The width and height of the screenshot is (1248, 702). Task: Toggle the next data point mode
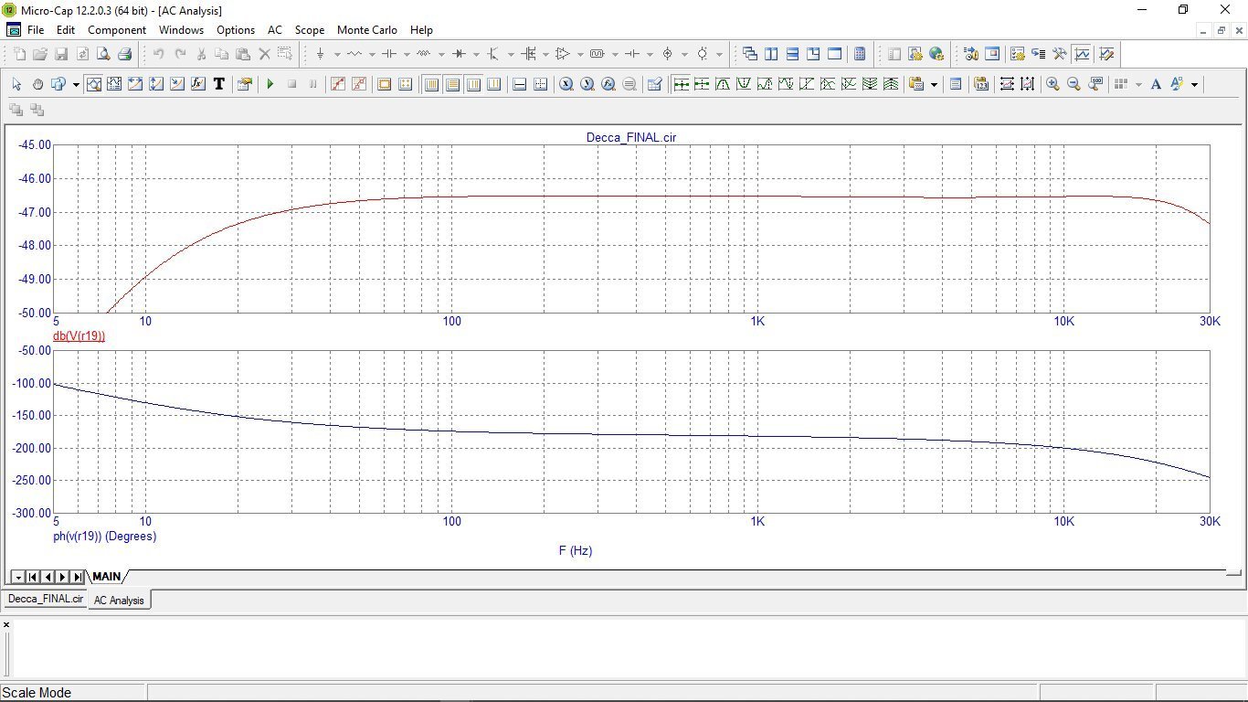click(681, 84)
